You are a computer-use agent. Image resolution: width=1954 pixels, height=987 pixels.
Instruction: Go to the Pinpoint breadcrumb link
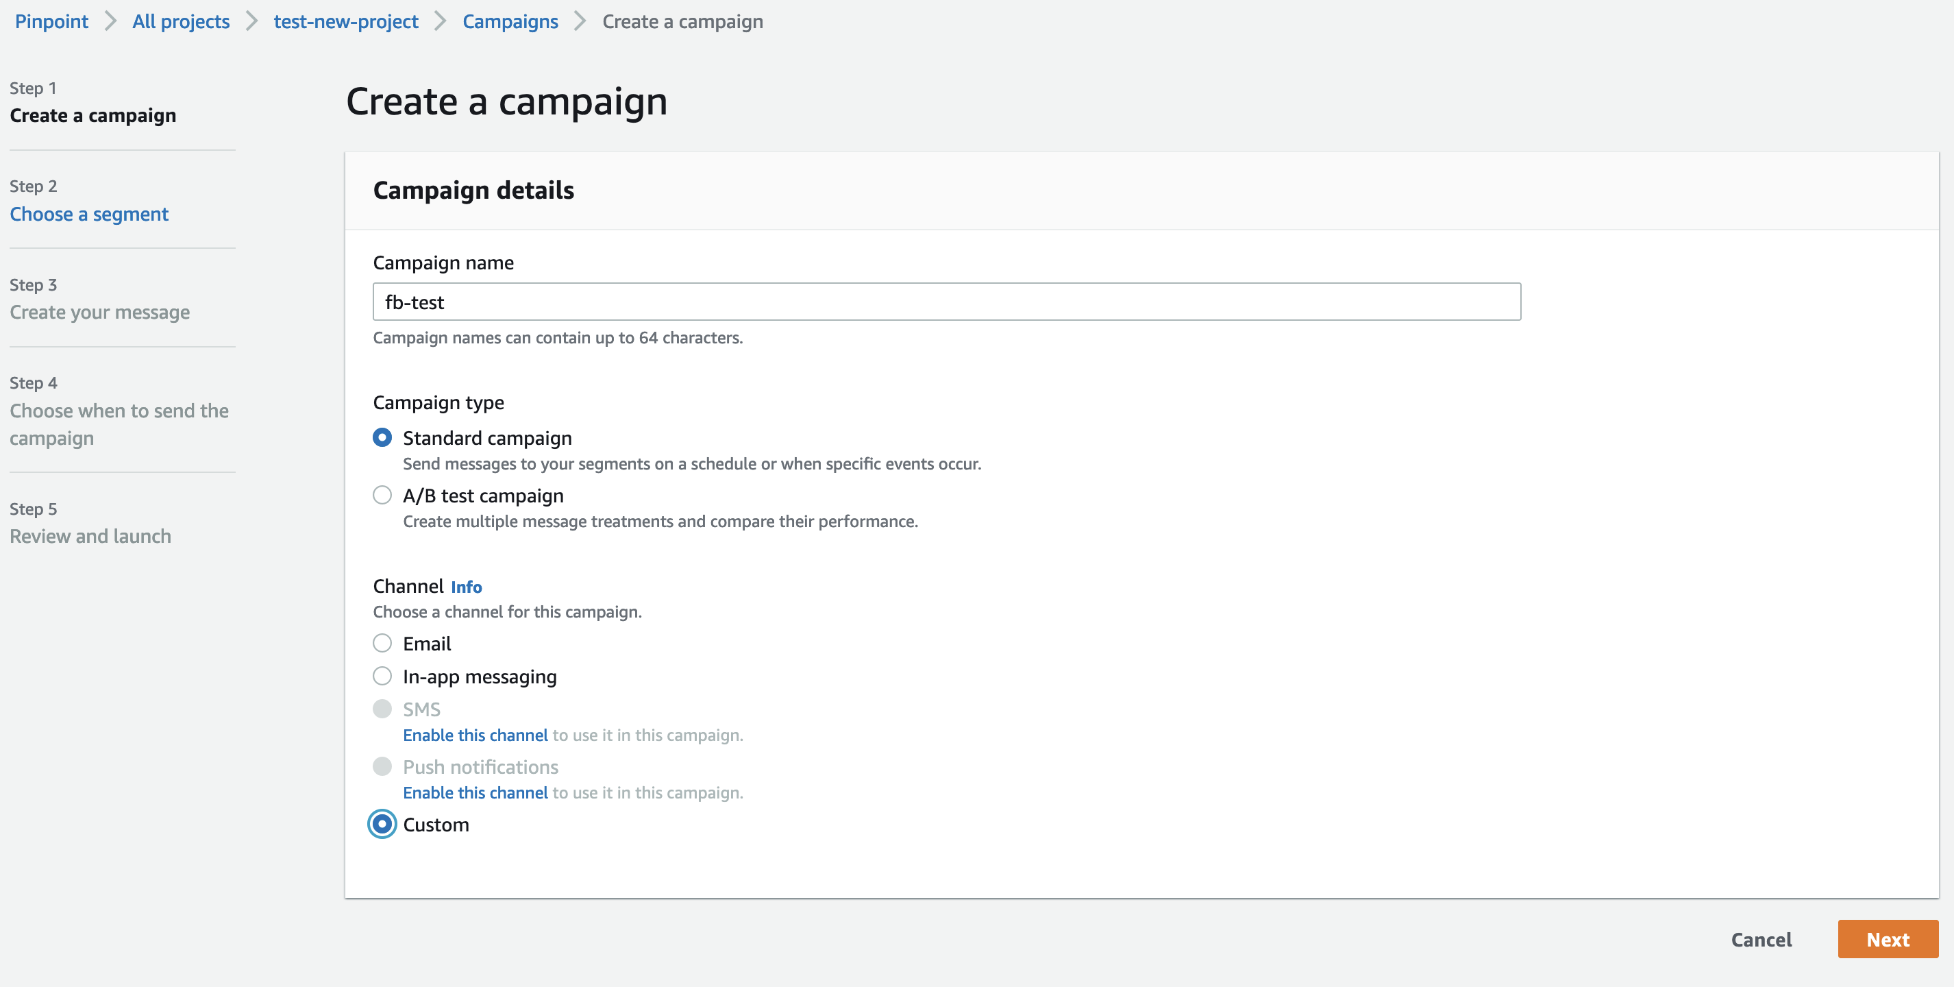51,21
